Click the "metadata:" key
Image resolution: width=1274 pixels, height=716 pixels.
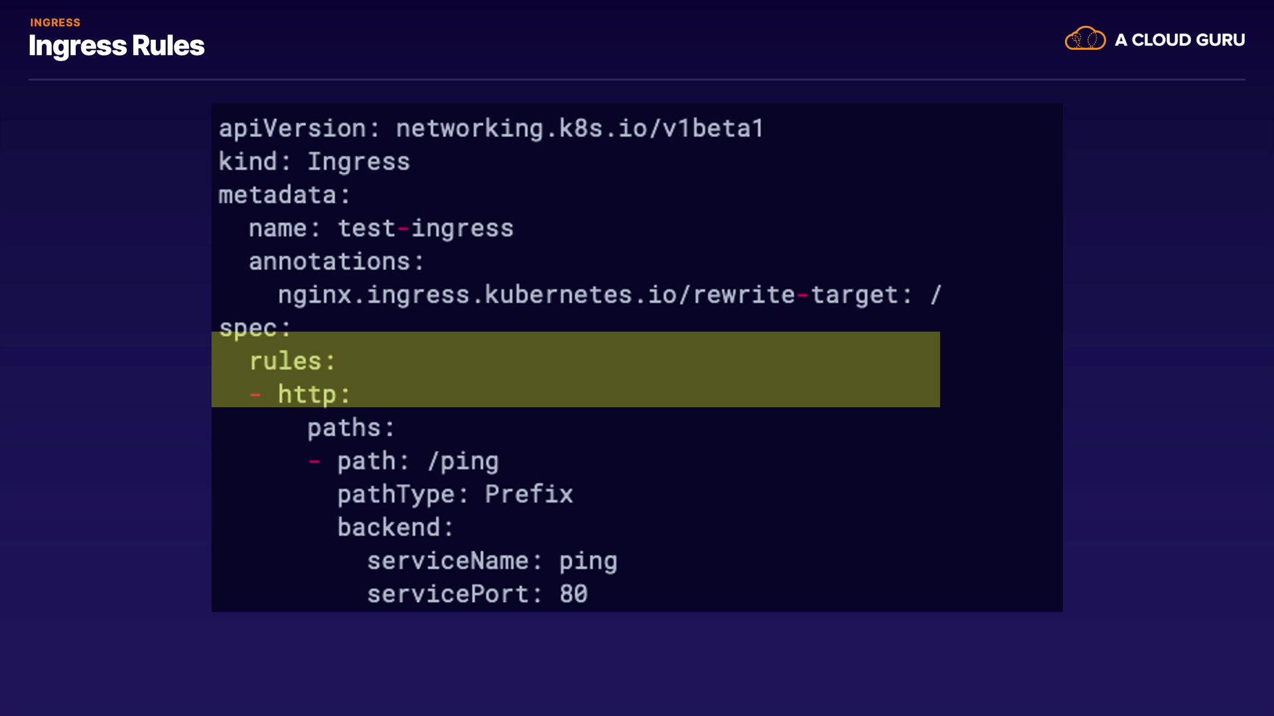(x=284, y=195)
